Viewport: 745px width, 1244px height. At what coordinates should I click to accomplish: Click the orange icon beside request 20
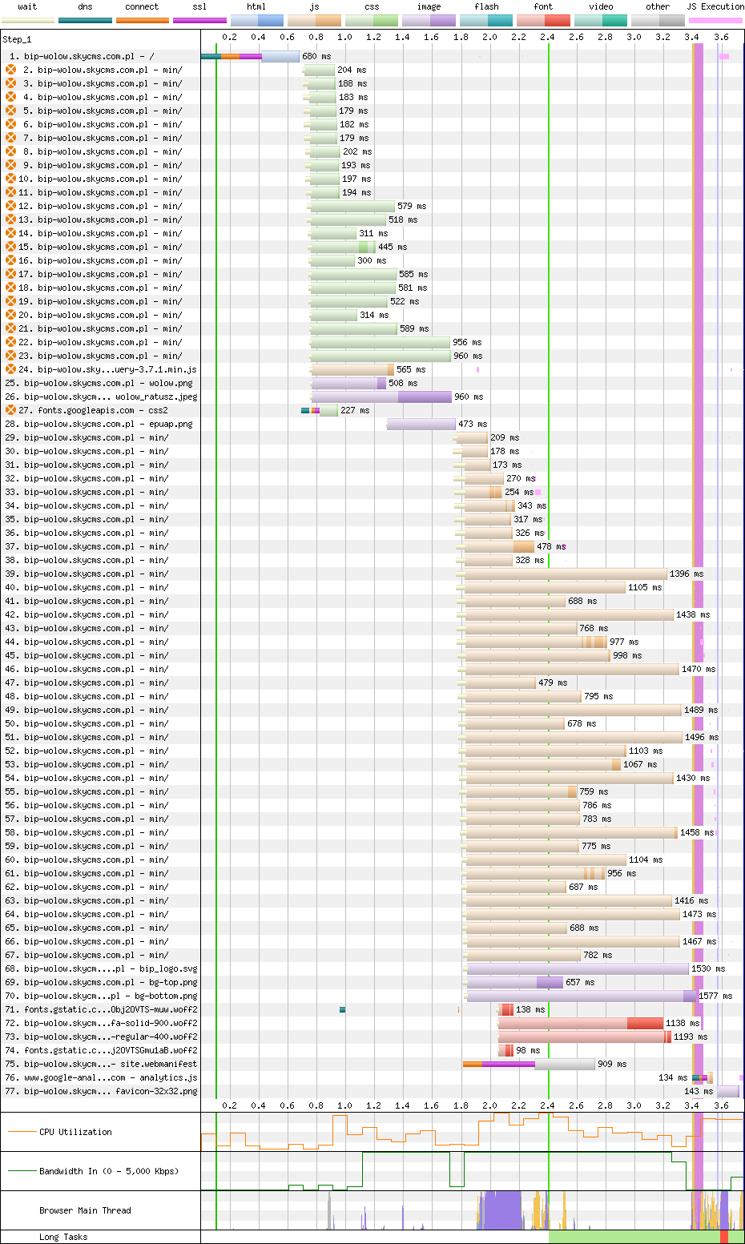point(11,315)
